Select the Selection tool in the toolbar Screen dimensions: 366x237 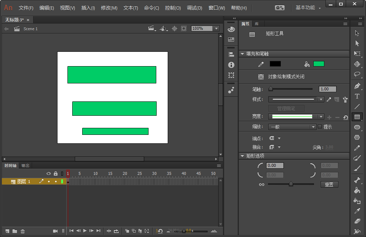pyautogui.click(x=358, y=33)
